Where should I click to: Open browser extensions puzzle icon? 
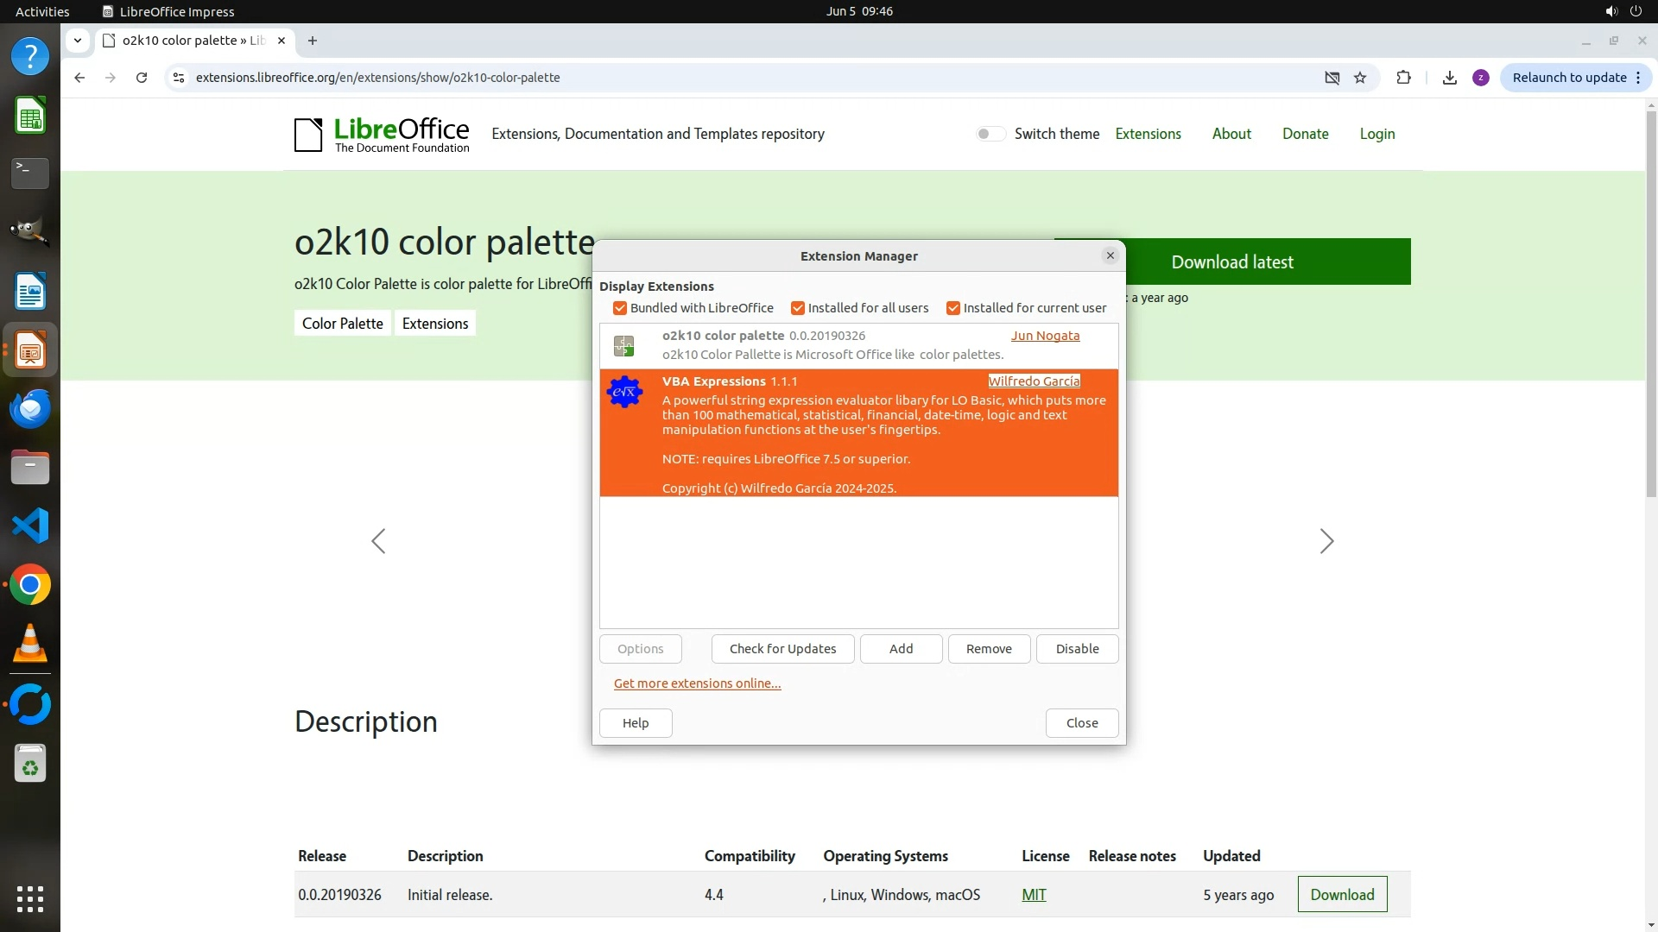[x=1403, y=78]
